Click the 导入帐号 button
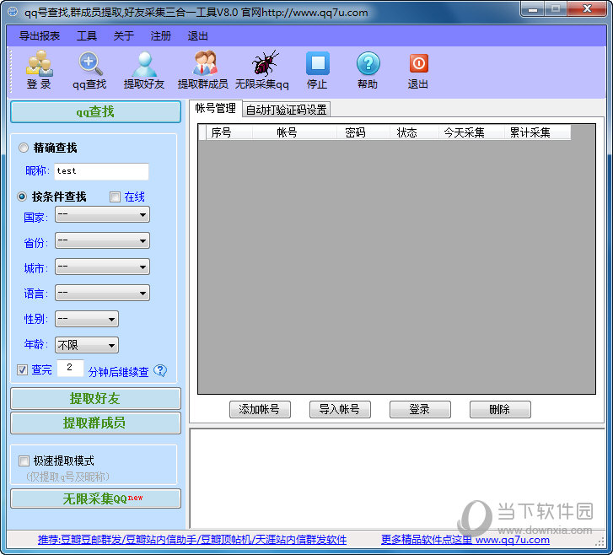The width and height of the screenshot is (613, 555). pyautogui.click(x=340, y=409)
